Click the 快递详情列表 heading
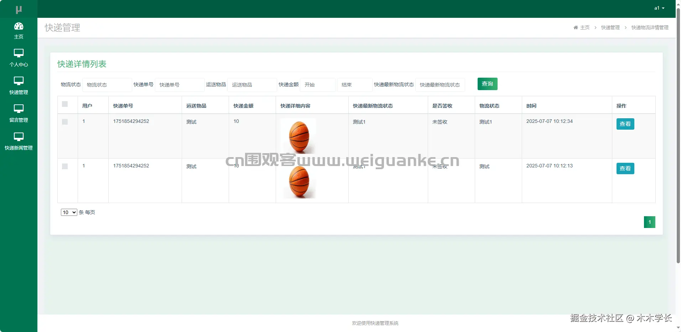This screenshot has height=332, width=681. tap(82, 64)
